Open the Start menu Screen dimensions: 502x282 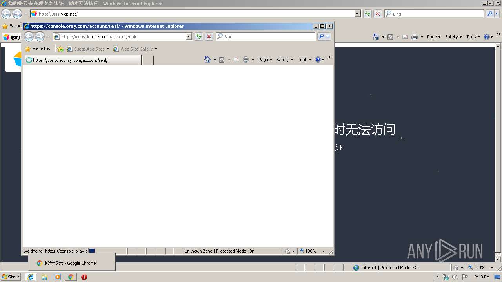point(11,277)
